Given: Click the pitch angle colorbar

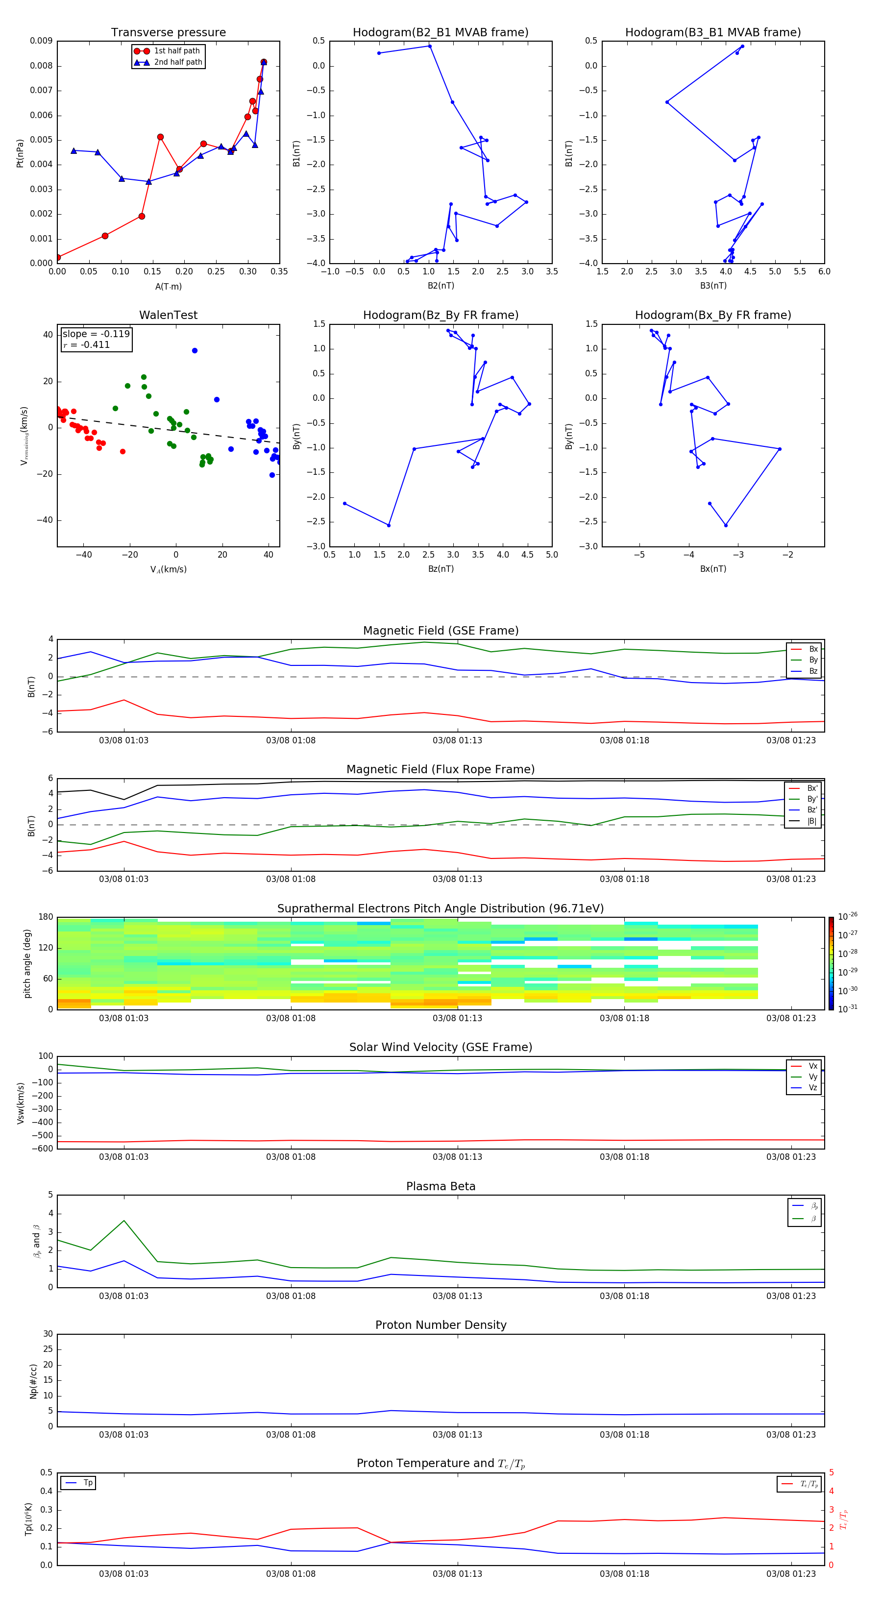Looking at the screenshot, I should 831,963.
